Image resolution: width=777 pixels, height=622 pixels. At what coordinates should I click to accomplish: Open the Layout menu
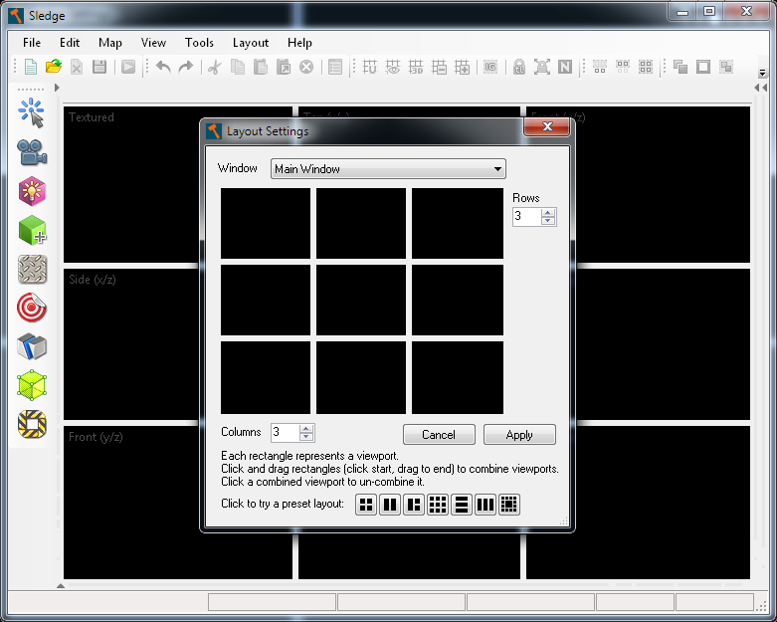point(251,43)
